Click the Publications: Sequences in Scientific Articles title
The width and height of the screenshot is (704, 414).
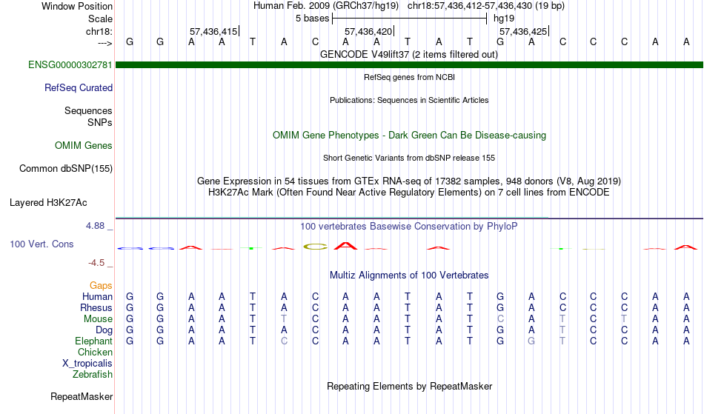tap(409, 100)
